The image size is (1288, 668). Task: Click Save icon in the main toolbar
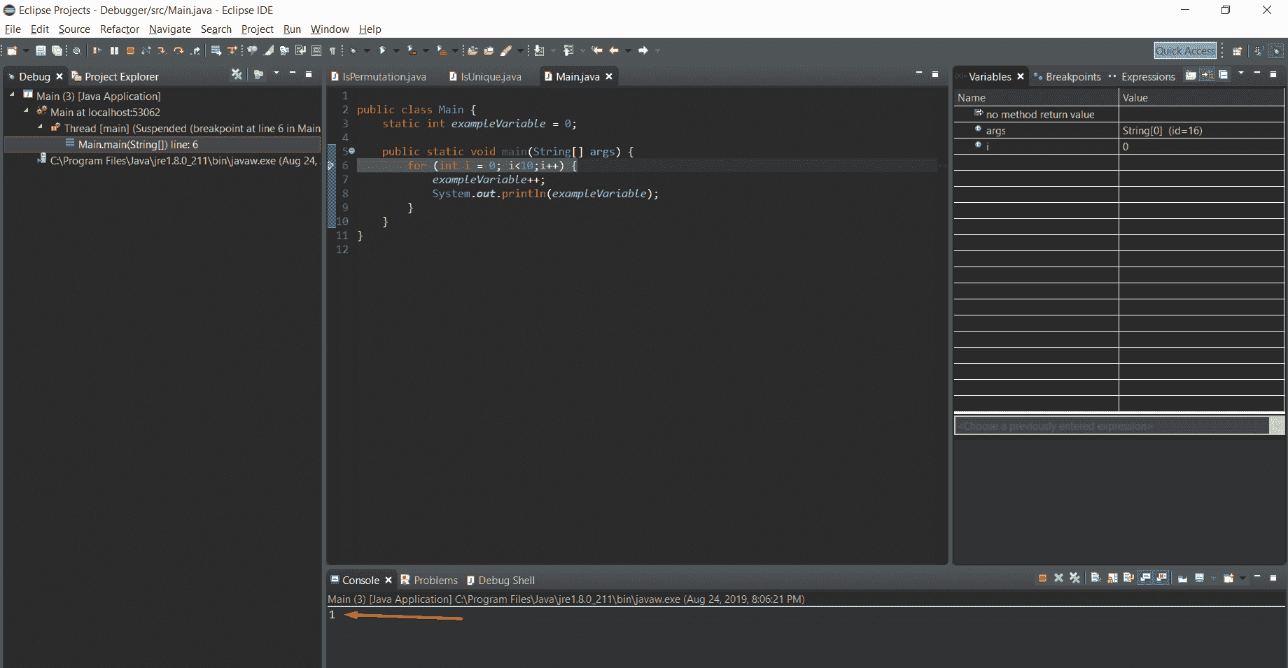point(41,50)
